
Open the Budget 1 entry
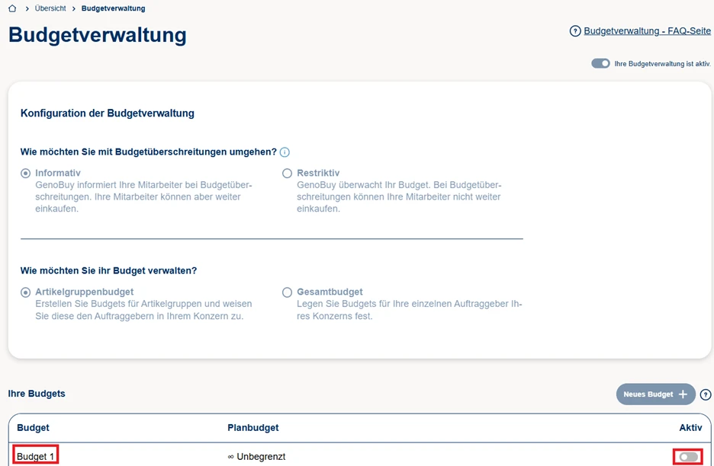click(36, 457)
